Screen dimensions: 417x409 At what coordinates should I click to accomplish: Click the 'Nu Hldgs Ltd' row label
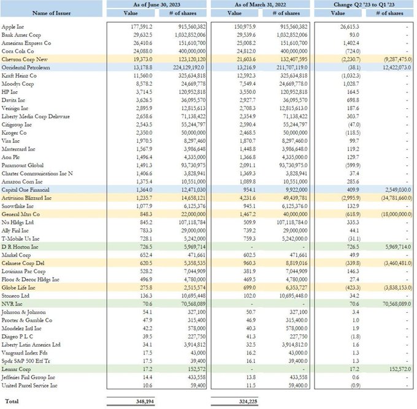18,222
